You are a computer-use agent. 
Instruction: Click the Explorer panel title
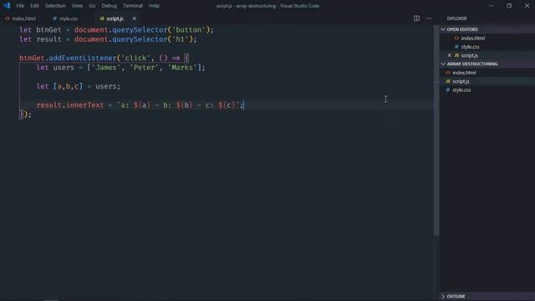tap(456, 18)
